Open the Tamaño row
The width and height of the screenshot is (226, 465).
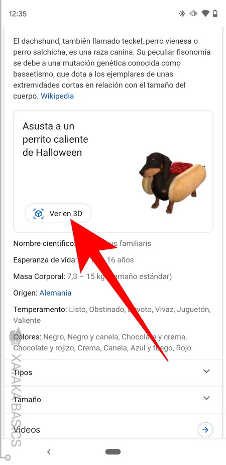[x=113, y=400]
